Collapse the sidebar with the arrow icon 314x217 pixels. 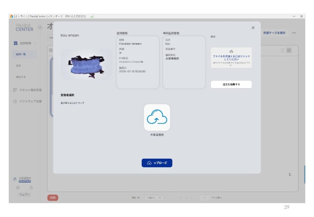tap(40, 28)
